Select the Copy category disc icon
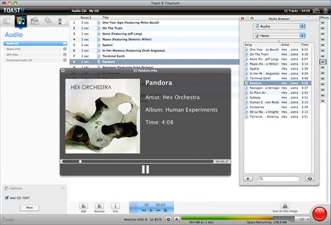 click(x=48, y=22)
